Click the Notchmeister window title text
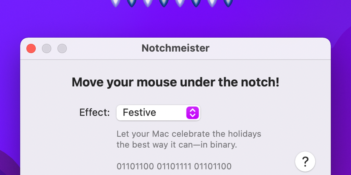This screenshot has height=175, width=351. pos(175,48)
